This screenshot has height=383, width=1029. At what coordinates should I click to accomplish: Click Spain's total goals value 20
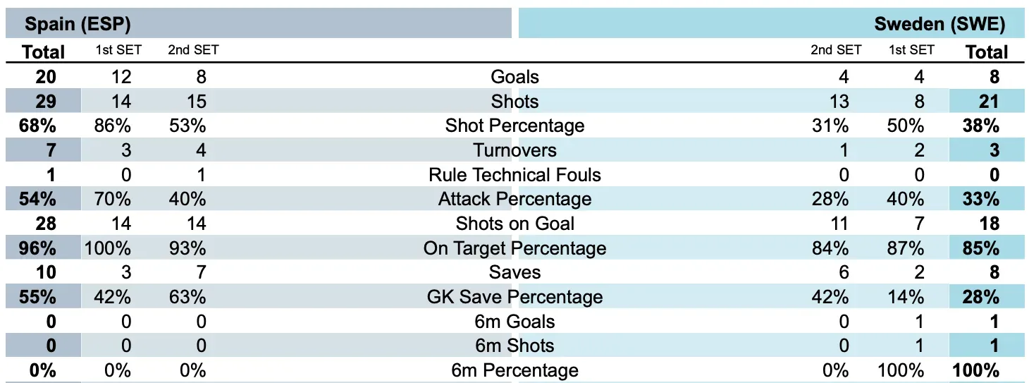click(x=43, y=77)
